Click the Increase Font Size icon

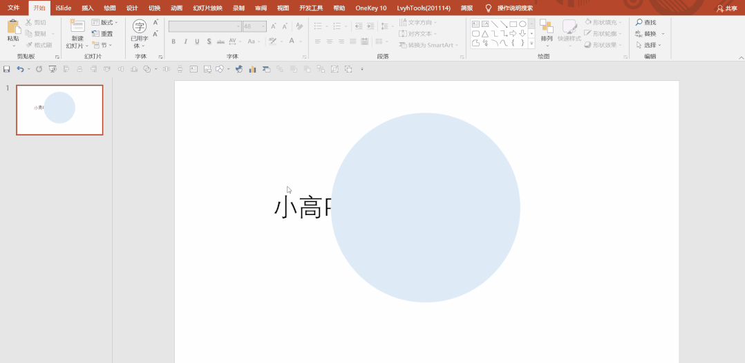click(273, 26)
